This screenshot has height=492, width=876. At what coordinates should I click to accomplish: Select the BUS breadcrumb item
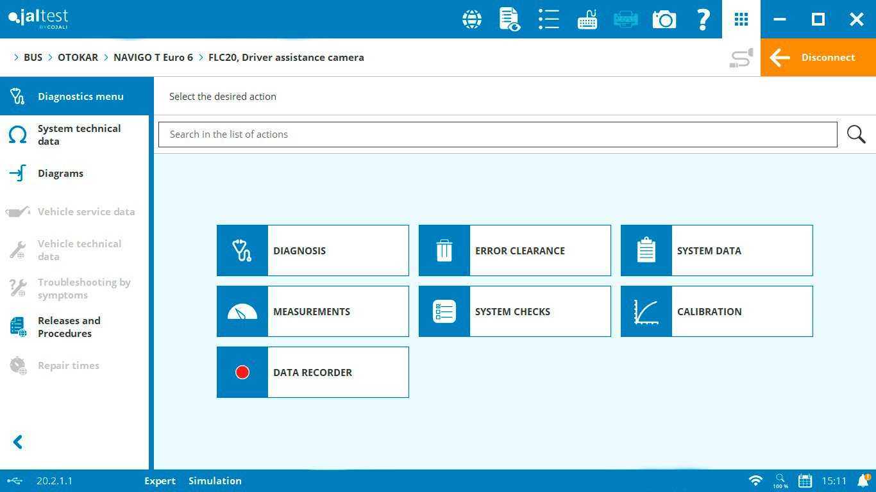(x=33, y=58)
